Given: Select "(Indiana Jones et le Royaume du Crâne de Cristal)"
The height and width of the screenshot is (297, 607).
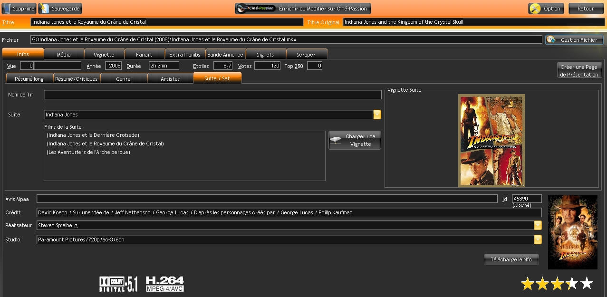Looking at the screenshot, I should [x=105, y=144].
